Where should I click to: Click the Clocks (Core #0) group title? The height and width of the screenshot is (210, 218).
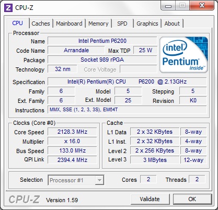tap(34, 123)
